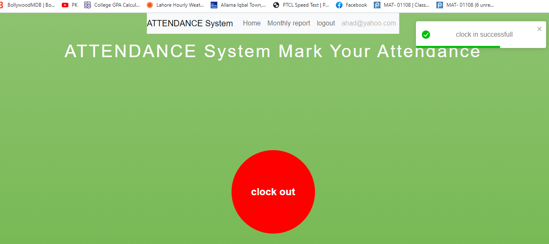Open the Allama Iqbal Town bookmark
Image resolution: width=549 pixels, height=244 pixels.
click(238, 5)
